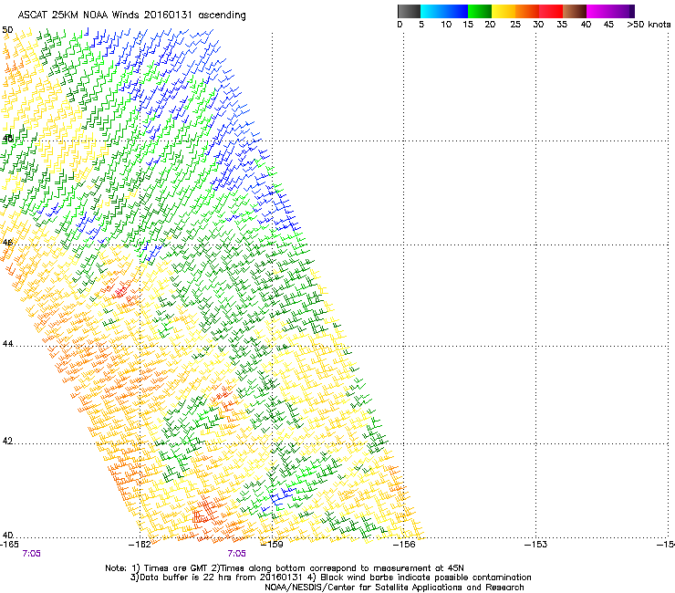Click the '20' label under the color legend

[490, 25]
